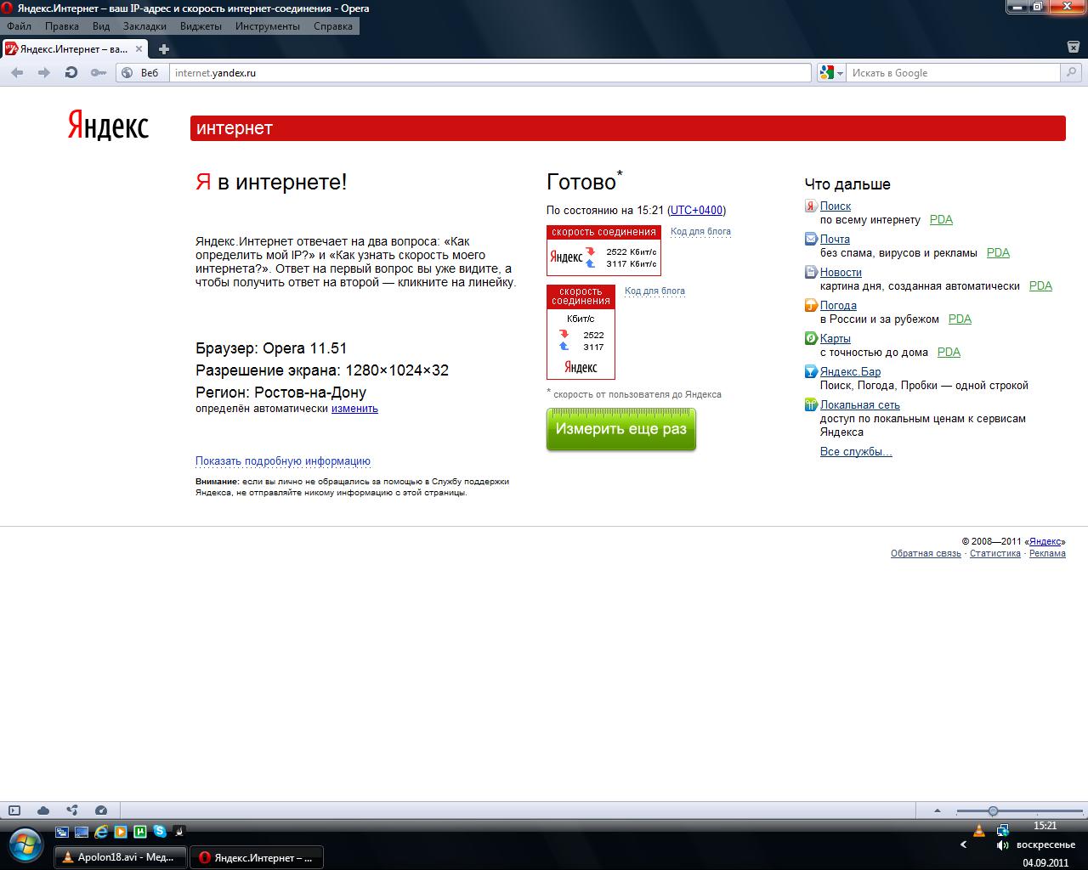Click the Яндекс logo

point(108,124)
